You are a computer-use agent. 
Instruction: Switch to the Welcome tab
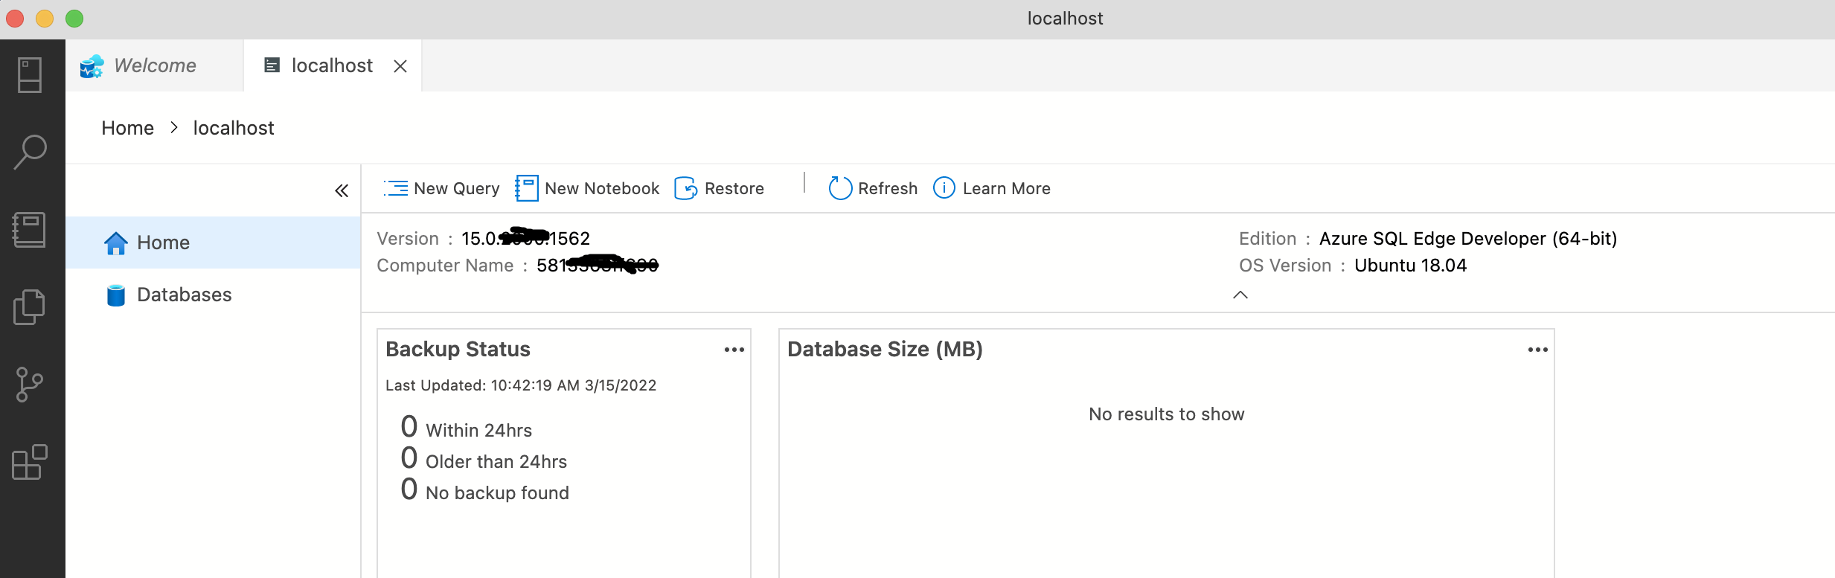[x=154, y=65]
